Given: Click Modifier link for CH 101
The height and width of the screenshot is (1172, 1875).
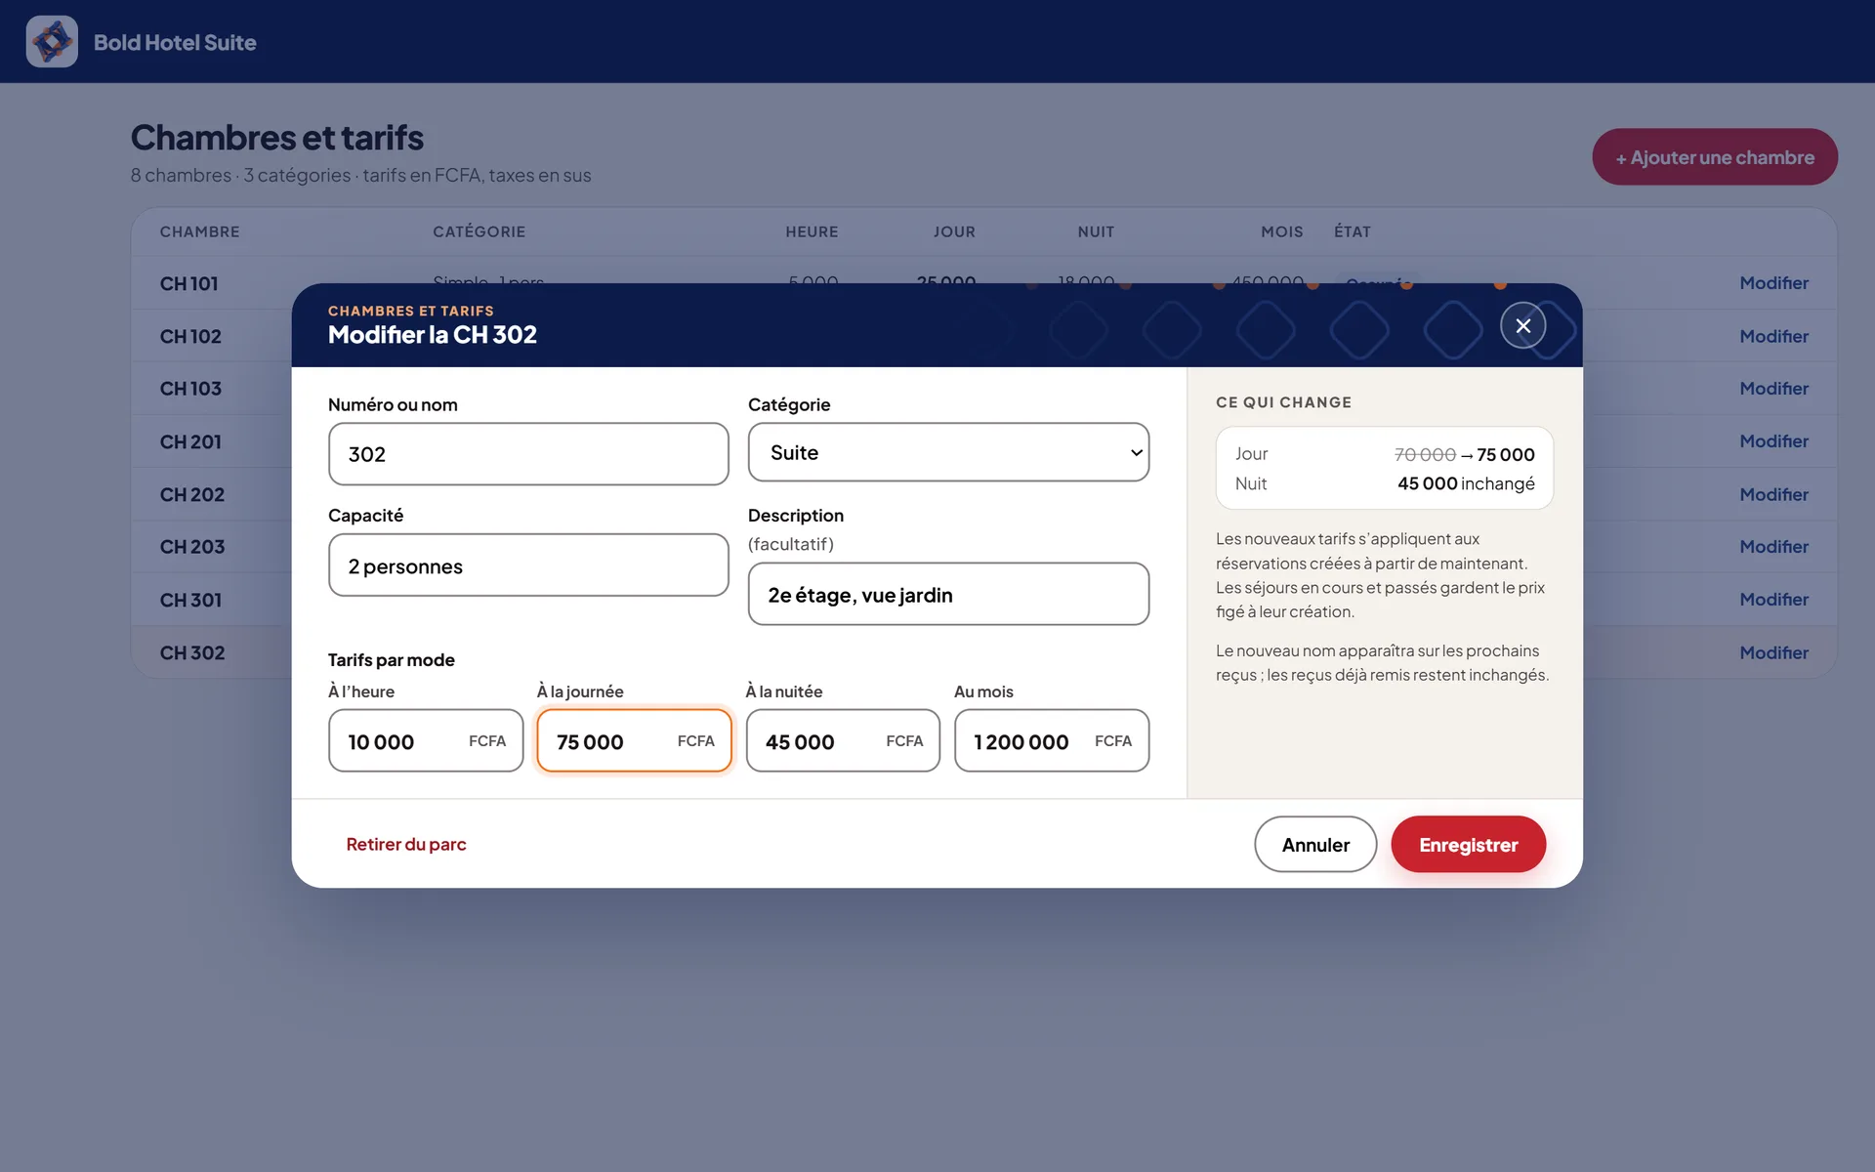Looking at the screenshot, I should click(1773, 283).
